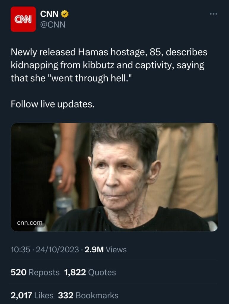Click the gold verified badge
Image resolution: width=229 pixels, height=304 pixels.
[x=65, y=14]
